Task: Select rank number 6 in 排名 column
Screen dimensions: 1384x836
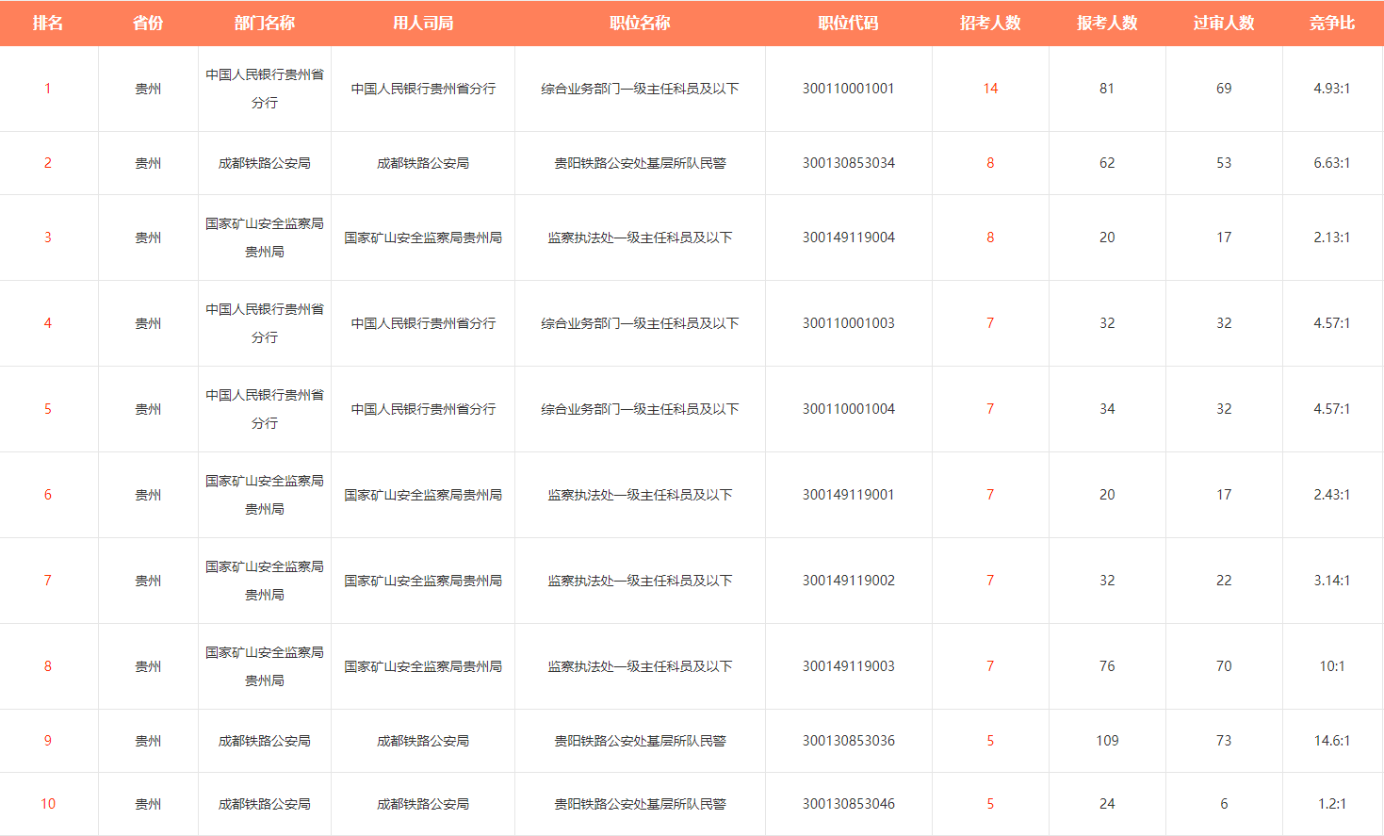Action: click(x=48, y=495)
